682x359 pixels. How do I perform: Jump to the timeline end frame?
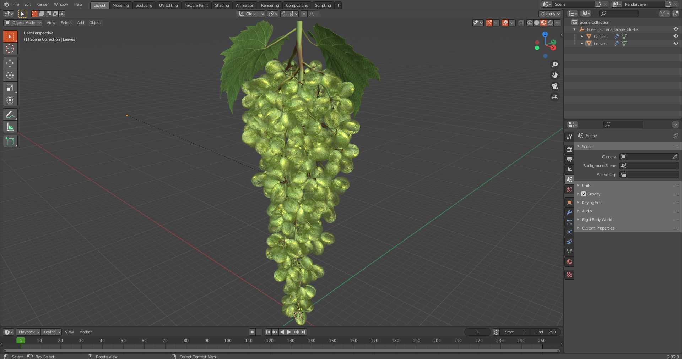click(x=303, y=332)
